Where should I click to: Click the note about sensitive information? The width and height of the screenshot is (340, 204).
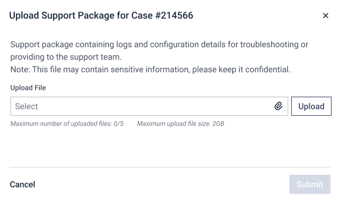click(151, 70)
